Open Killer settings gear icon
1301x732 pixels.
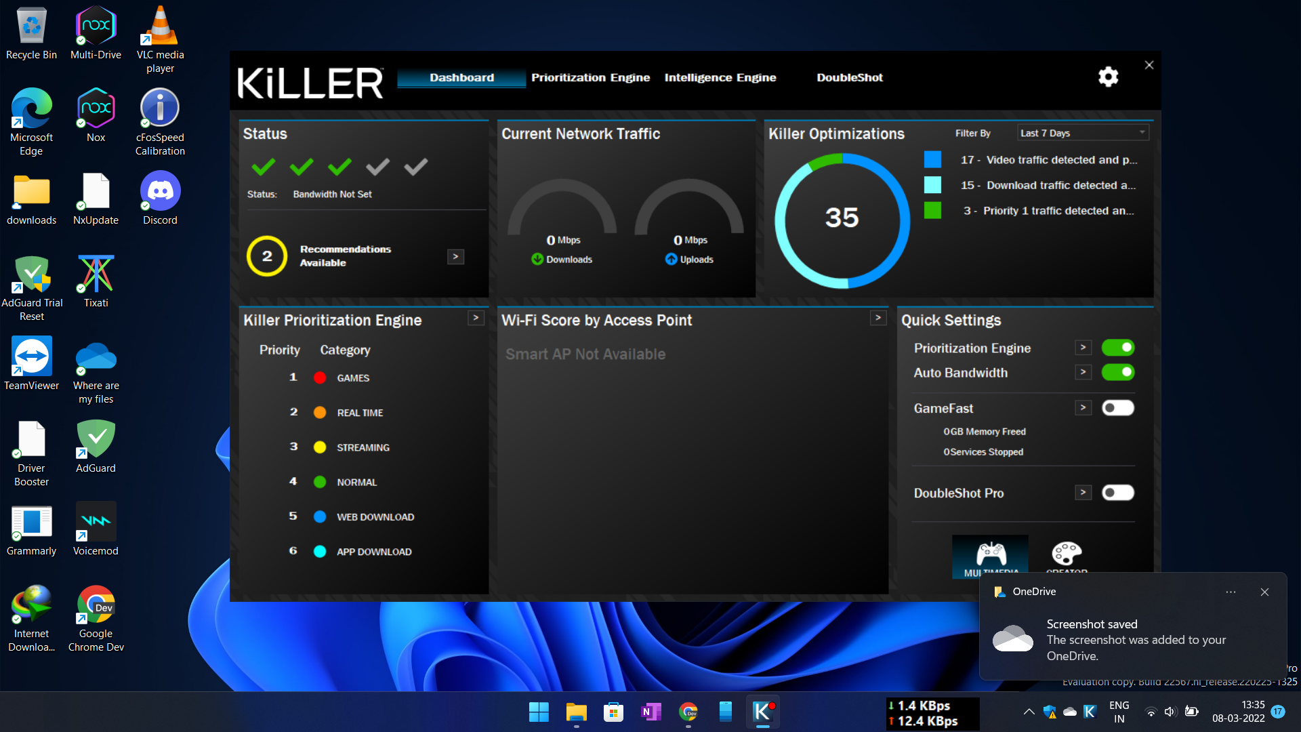coord(1108,77)
